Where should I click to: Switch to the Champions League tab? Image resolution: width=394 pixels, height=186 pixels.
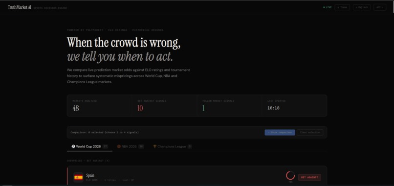(172, 146)
